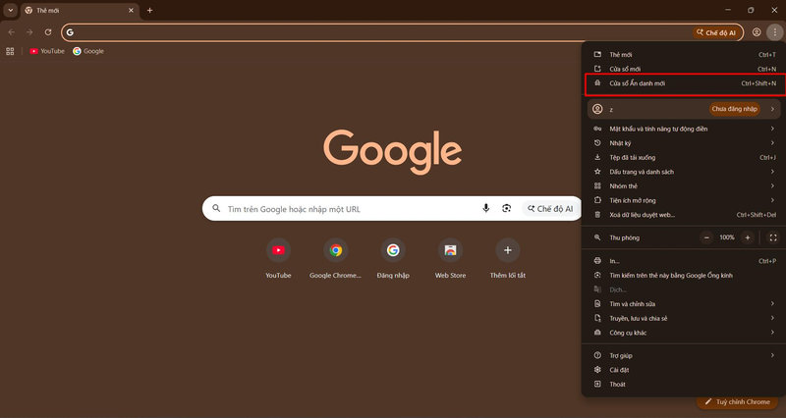This screenshot has width=786, height=418.
Task: Select 'Cửa sổ mới' menu item
Action: point(684,69)
